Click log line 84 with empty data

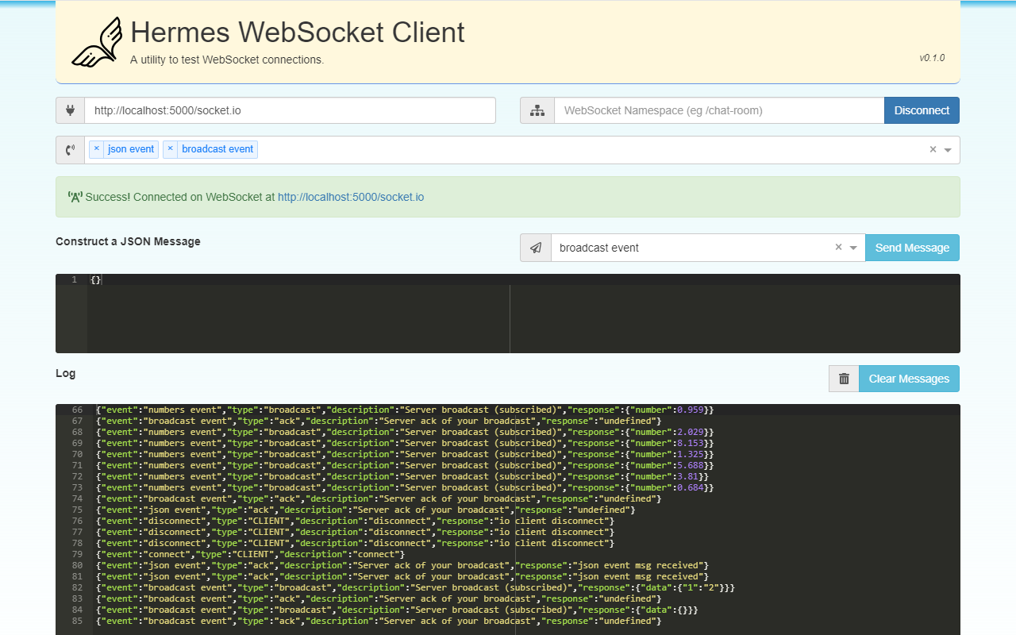pos(397,610)
